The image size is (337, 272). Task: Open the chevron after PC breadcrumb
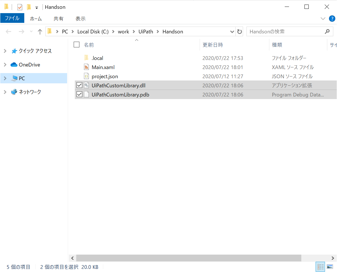[73, 32]
